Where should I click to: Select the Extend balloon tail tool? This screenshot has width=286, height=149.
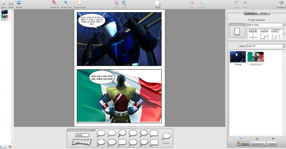pyautogui.click(x=166, y=138)
